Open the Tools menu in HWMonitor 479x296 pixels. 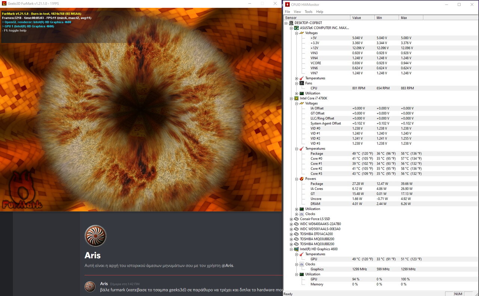(308, 12)
